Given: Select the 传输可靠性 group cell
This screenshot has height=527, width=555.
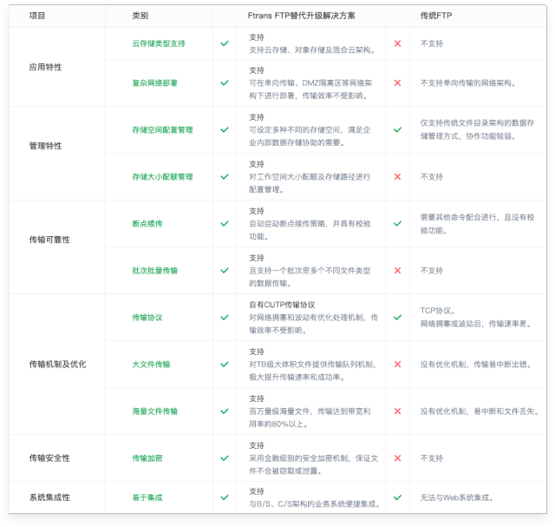Looking at the screenshot, I should 49,240.
